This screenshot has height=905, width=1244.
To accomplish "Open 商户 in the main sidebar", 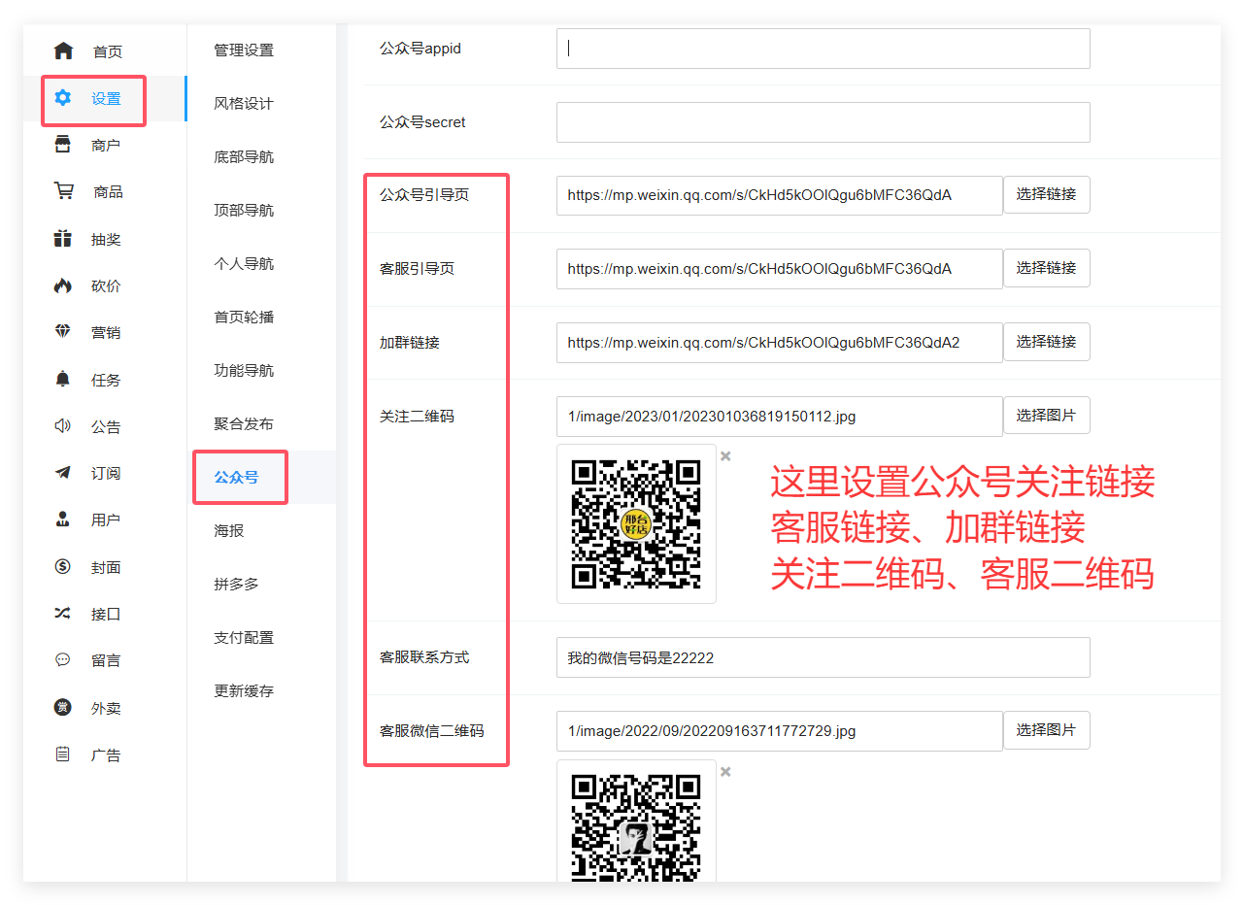I will click(x=106, y=146).
